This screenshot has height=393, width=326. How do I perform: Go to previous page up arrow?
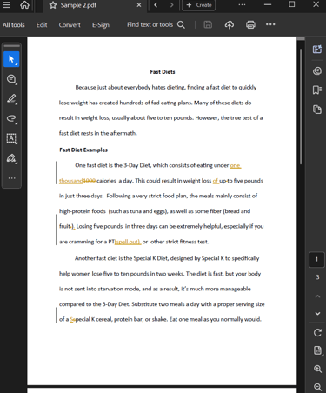[317, 296]
